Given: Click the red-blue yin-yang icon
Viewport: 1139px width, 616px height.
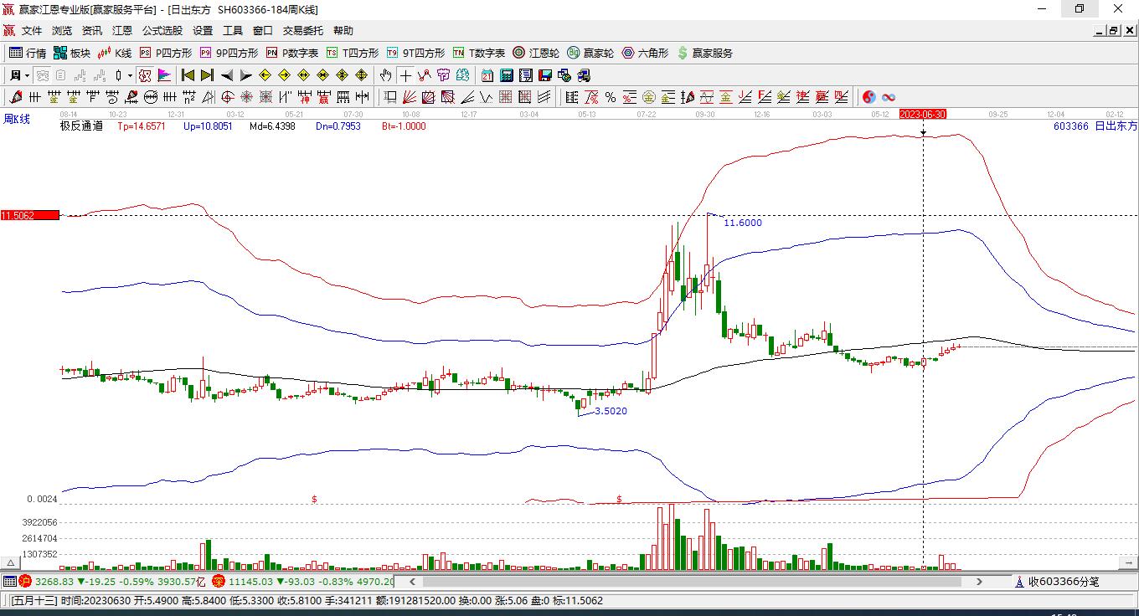Looking at the screenshot, I should click(869, 97).
